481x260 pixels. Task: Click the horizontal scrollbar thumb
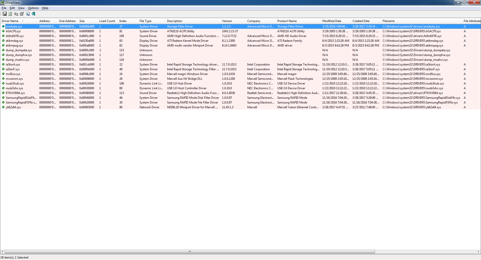click(190, 251)
